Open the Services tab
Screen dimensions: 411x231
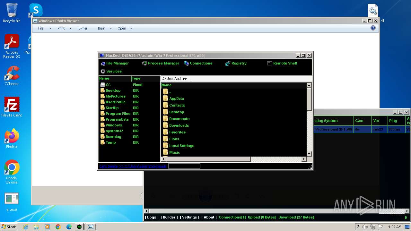(x=111, y=71)
